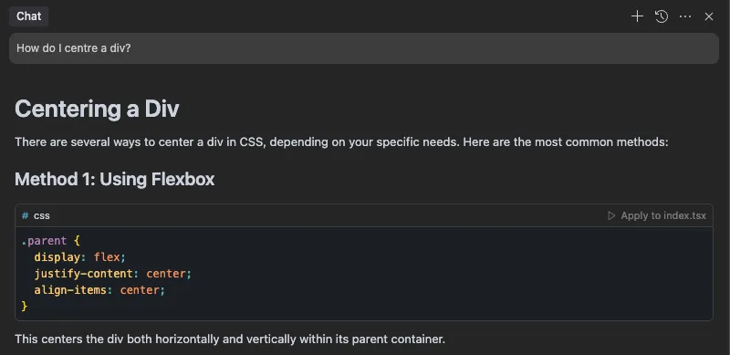
Task: Click the display property in code
Action: (x=51, y=257)
